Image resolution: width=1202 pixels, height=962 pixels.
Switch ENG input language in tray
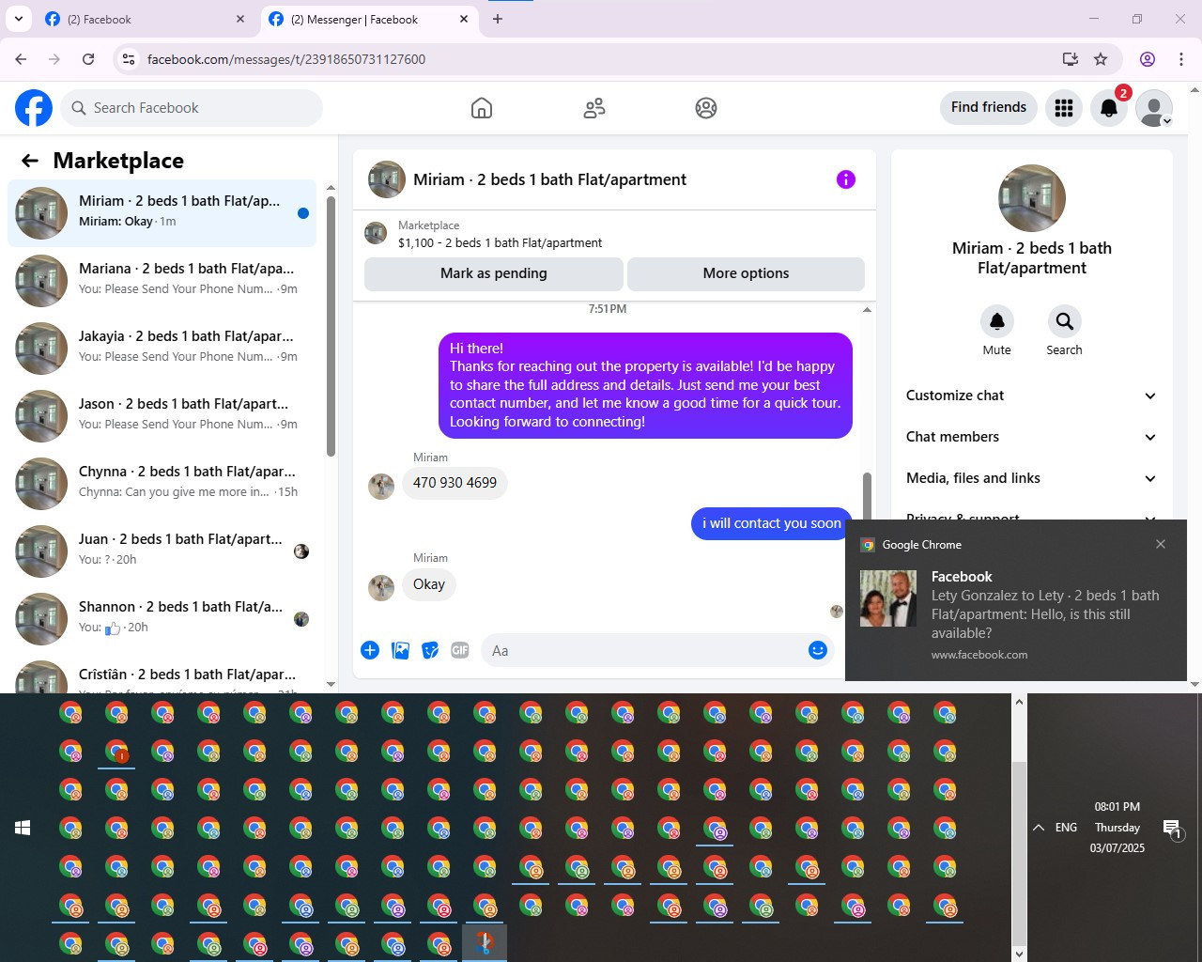[1066, 828]
